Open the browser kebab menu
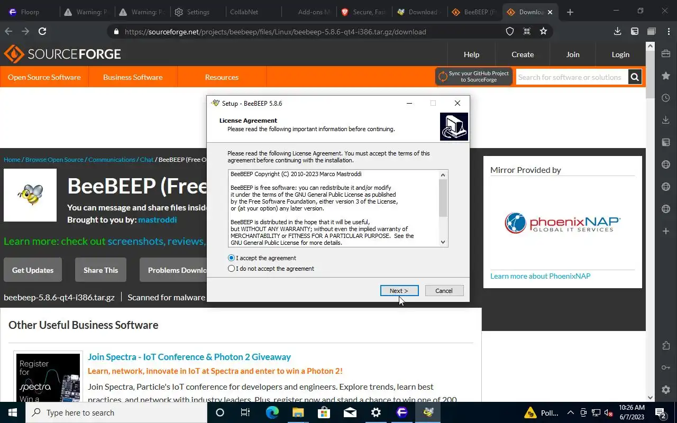Viewport: 677px width, 423px height. click(x=667, y=32)
